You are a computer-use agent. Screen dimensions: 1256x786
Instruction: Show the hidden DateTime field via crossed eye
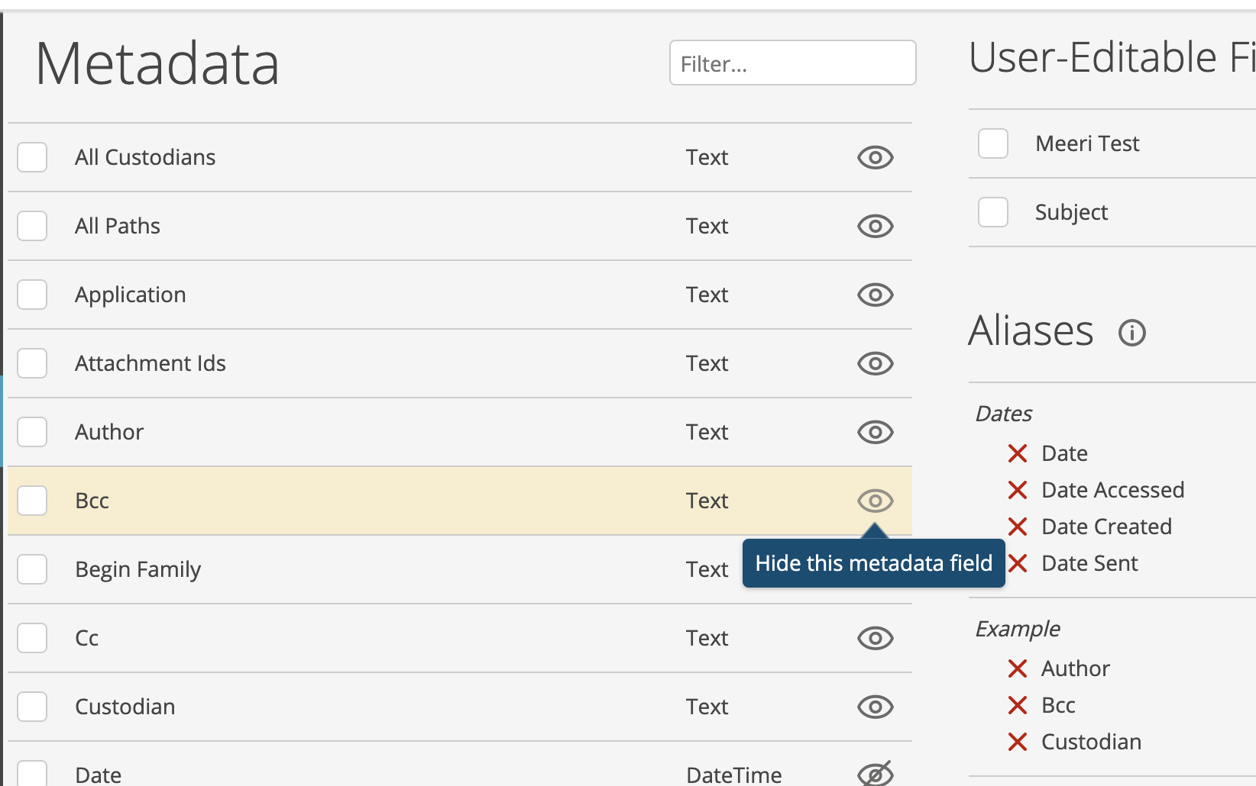pos(875,774)
